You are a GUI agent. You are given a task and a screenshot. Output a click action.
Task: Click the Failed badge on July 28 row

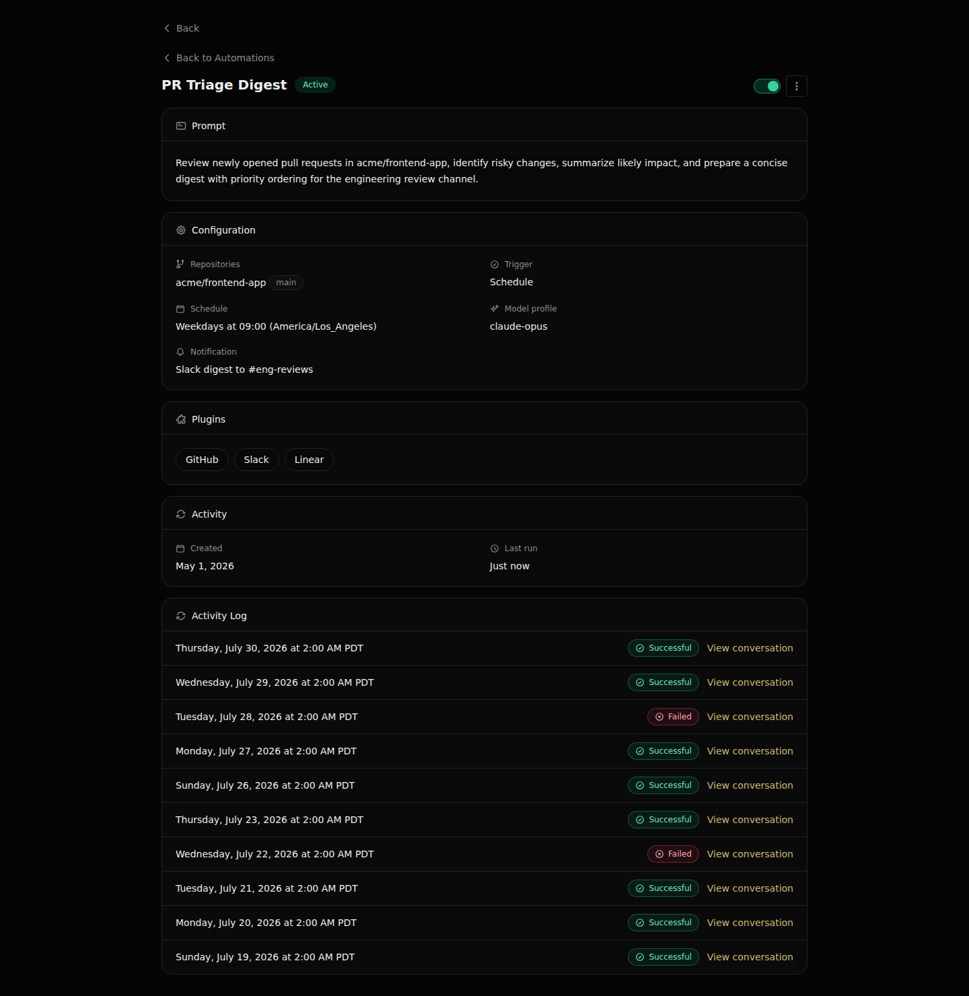coord(673,717)
